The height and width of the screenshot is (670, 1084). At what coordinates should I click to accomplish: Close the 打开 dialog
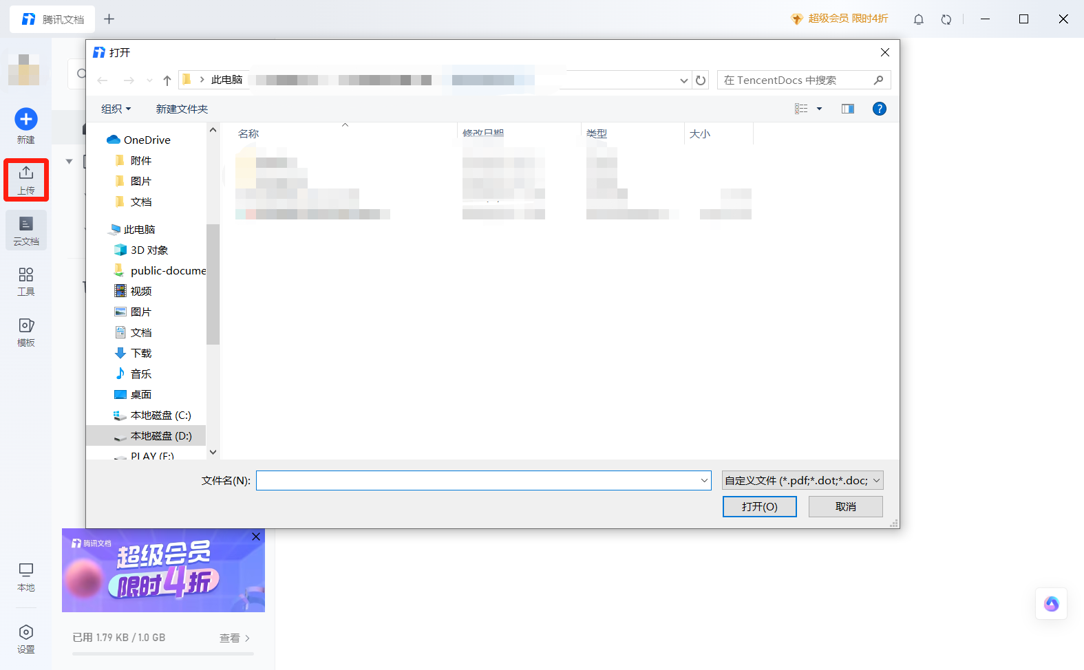(x=885, y=52)
